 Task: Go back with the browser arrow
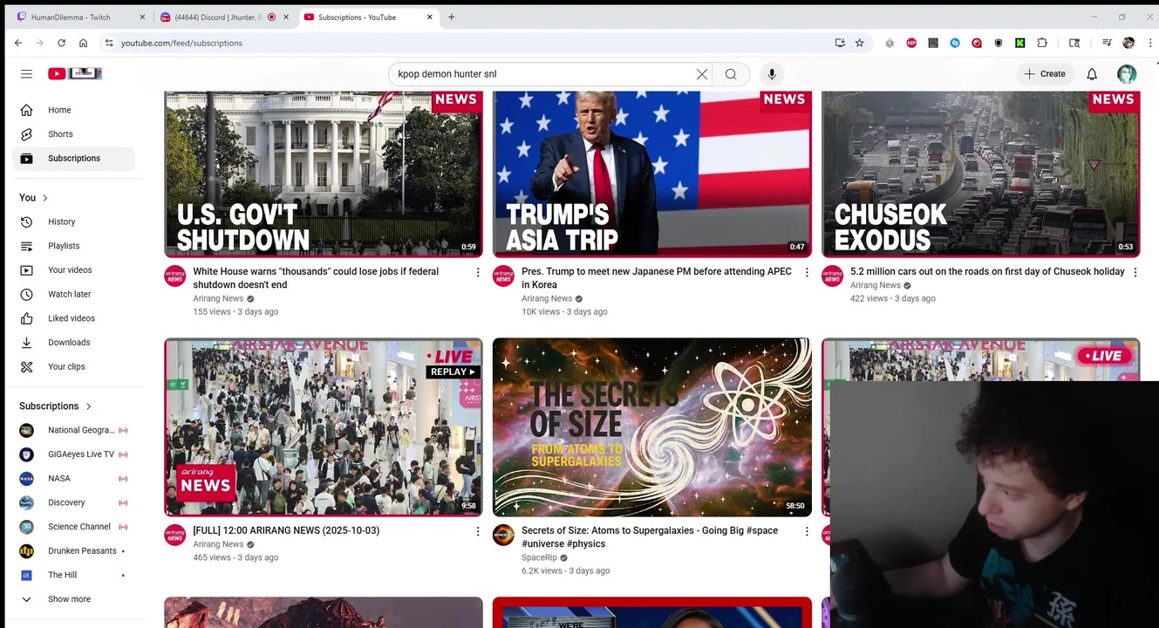pos(18,43)
